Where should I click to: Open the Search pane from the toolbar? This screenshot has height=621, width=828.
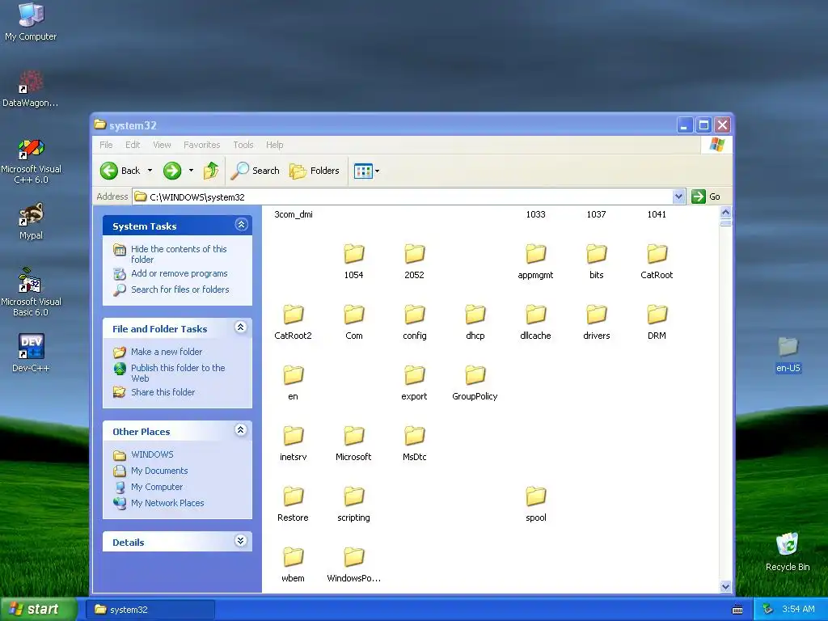255,171
